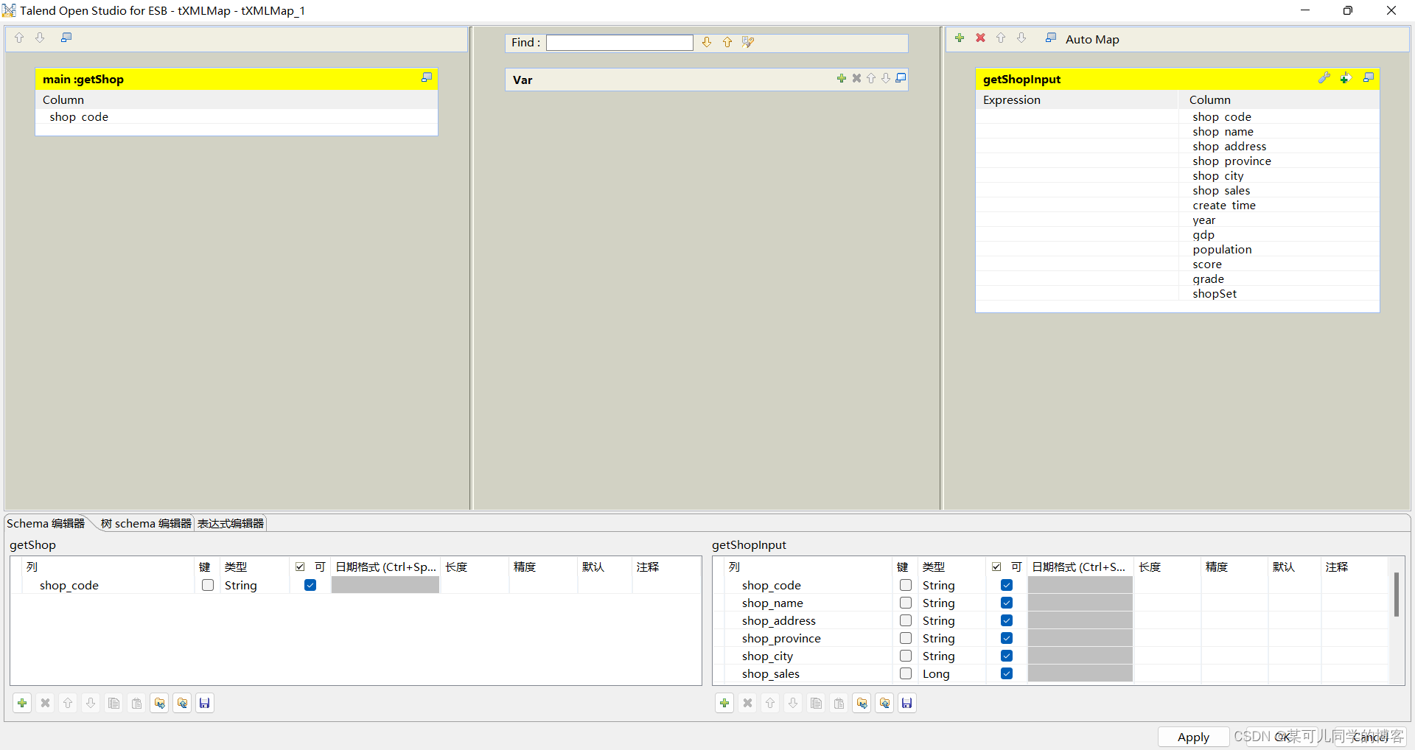Save getShopInput schema disk icon
This screenshot has width=1415, height=750.
click(x=907, y=703)
